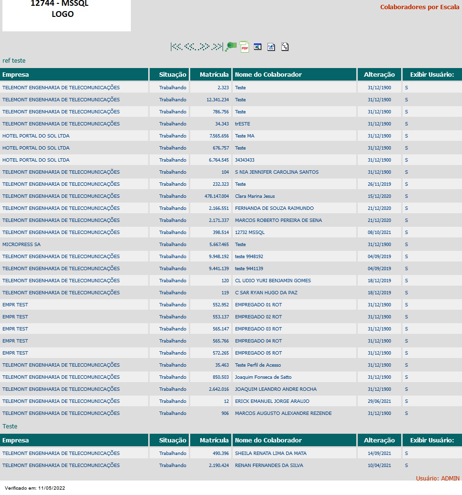Select 'ERICK EMANUEL JORGE ARAUJO' name

(272, 401)
